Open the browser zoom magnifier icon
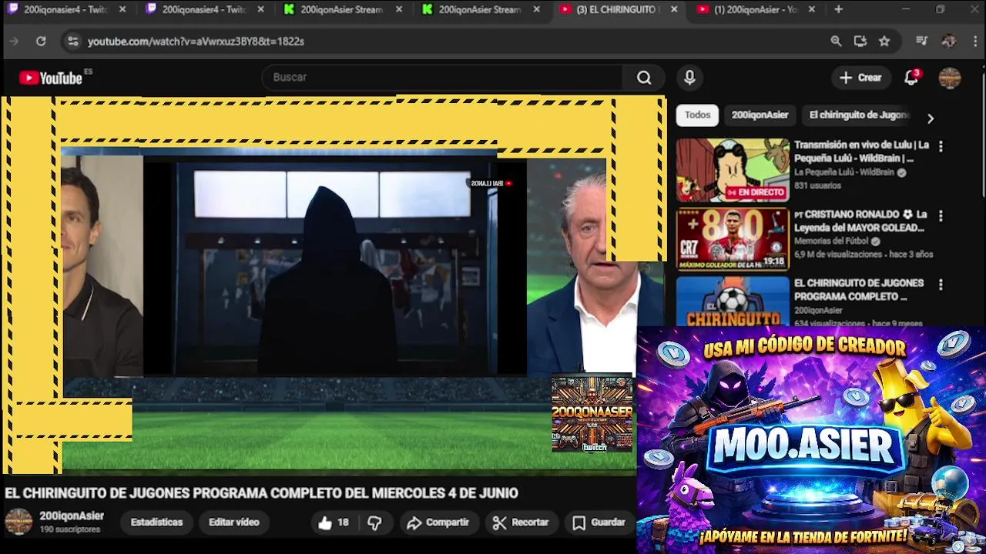 (x=836, y=42)
